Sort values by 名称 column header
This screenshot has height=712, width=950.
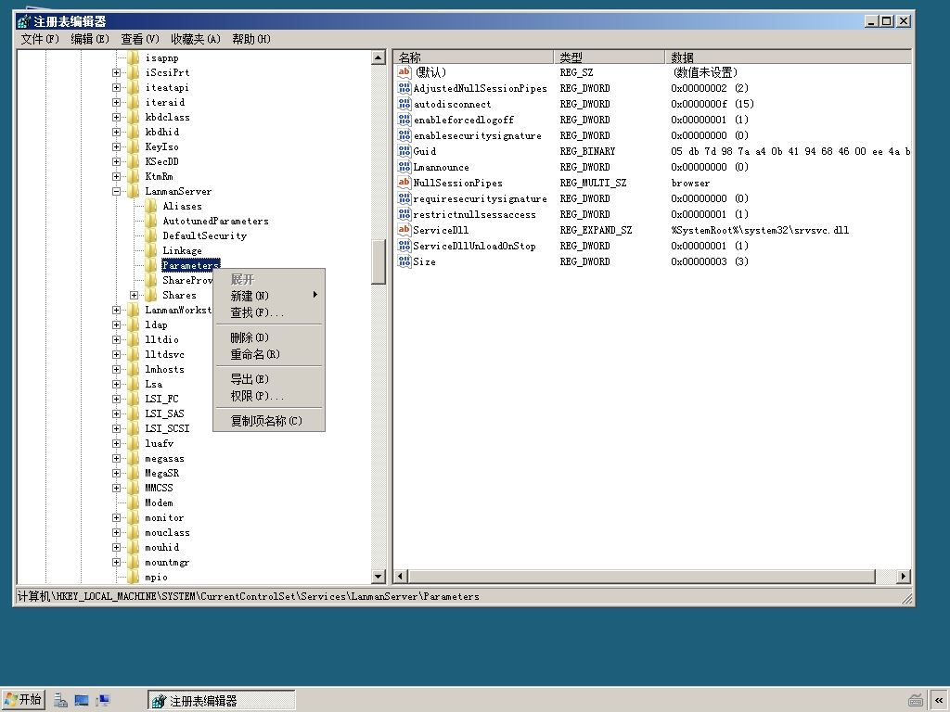474,57
